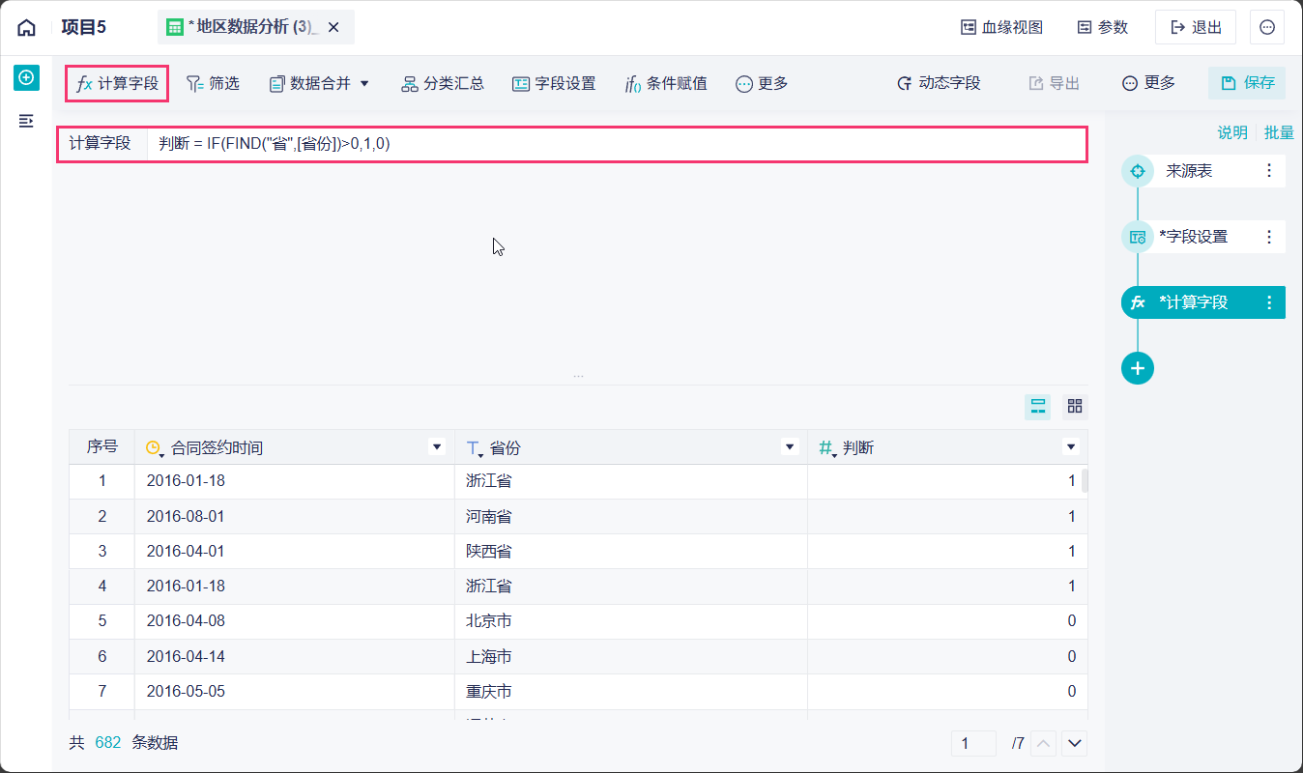Viewport: 1303px width, 773px height.
Task: Click the 说明 link
Action: tap(1232, 132)
